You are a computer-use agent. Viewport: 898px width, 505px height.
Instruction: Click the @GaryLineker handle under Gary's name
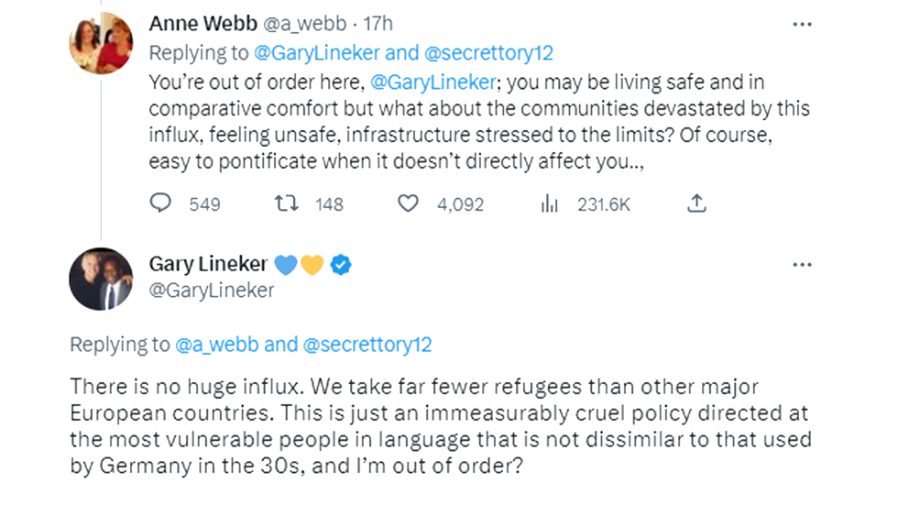tap(211, 291)
